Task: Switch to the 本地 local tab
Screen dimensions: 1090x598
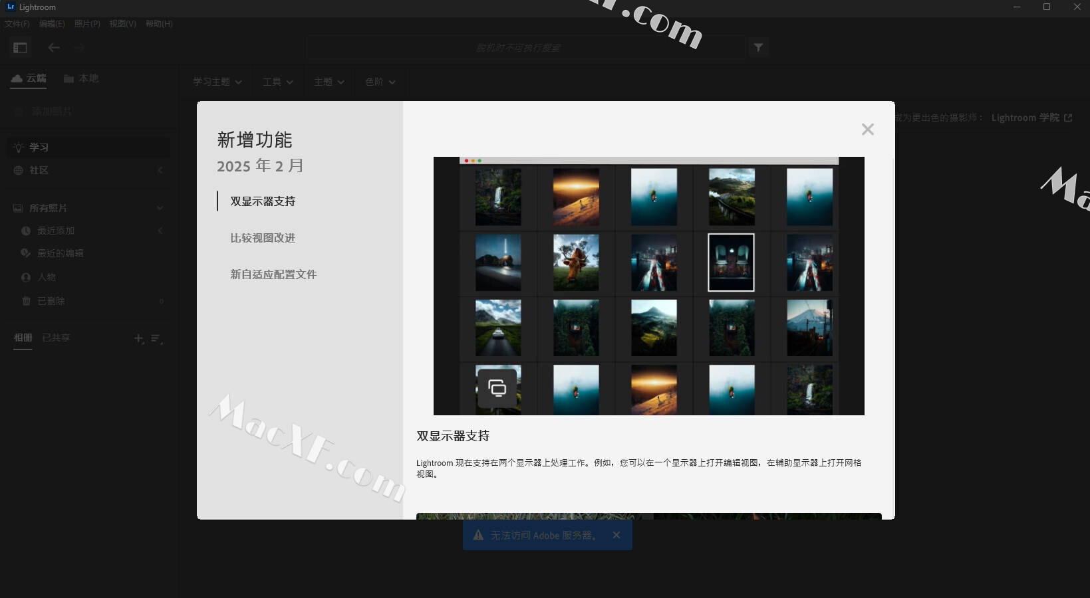Action: [81, 78]
